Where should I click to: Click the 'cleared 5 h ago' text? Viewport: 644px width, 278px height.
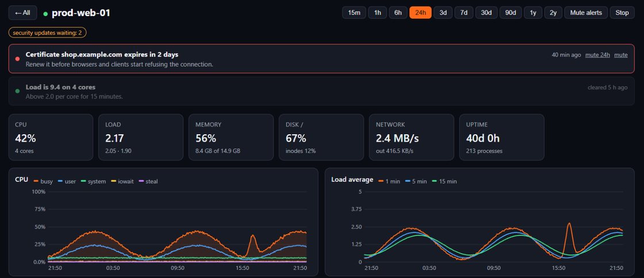(607, 88)
